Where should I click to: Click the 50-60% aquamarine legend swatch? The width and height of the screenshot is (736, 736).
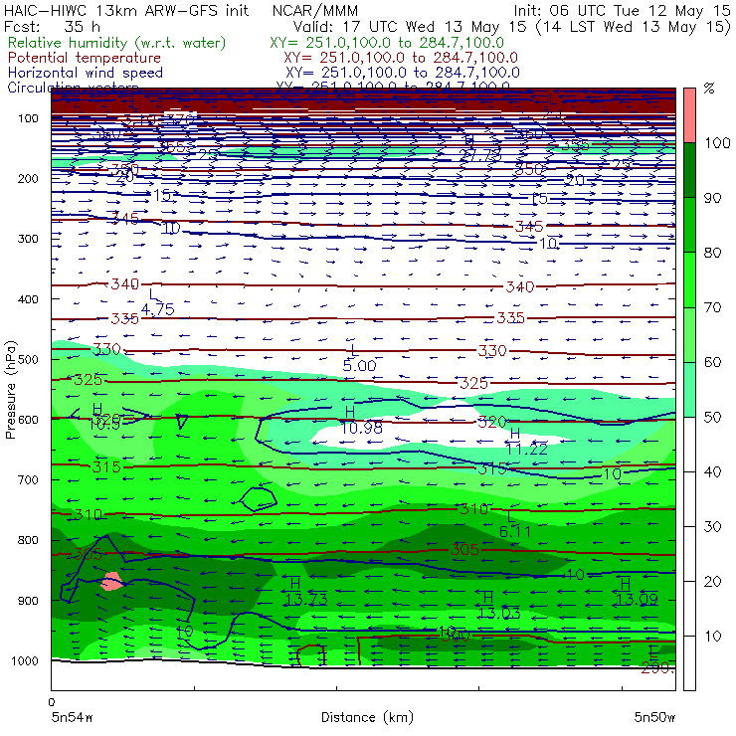pyautogui.click(x=689, y=390)
